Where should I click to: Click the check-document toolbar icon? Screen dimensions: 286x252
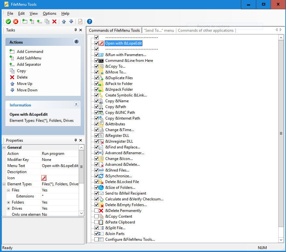click(x=80, y=21)
